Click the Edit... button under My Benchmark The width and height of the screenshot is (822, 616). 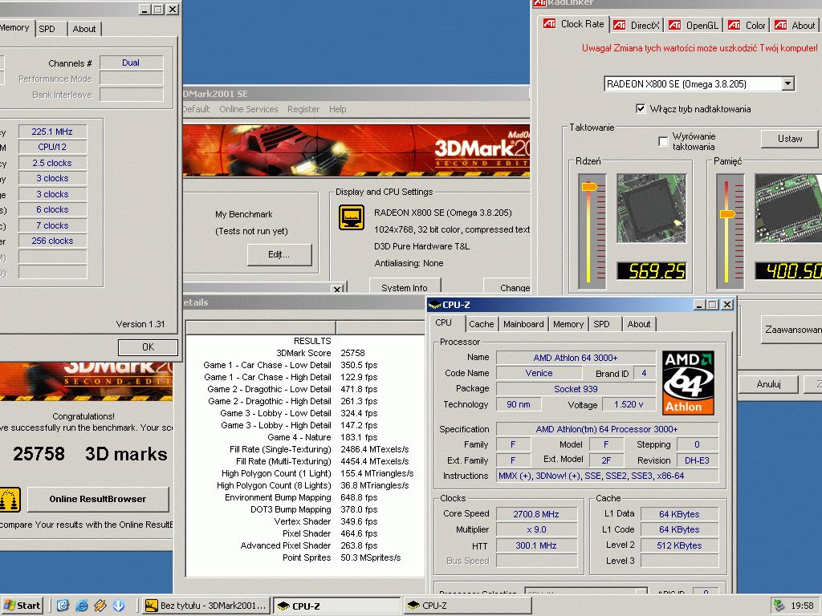pyautogui.click(x=279, y=254)
